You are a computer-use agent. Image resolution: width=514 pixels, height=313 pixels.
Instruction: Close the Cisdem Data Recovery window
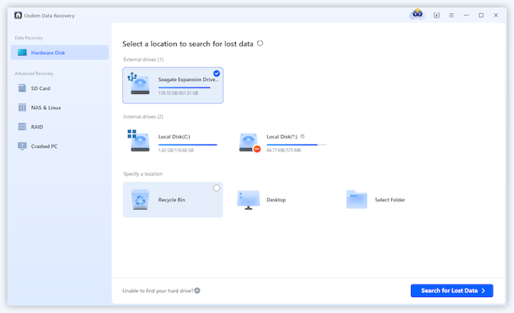click(496, 15)
